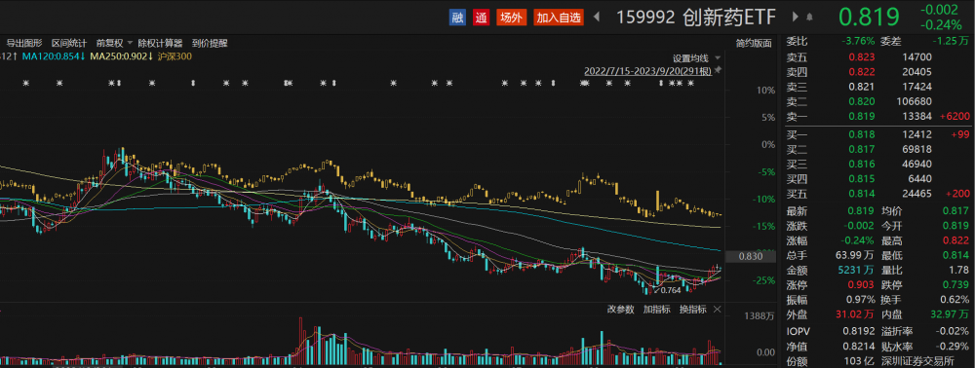Click the red 通 connect badge
The height and width of the screenshot is (368, 975).
coord(481,18)
